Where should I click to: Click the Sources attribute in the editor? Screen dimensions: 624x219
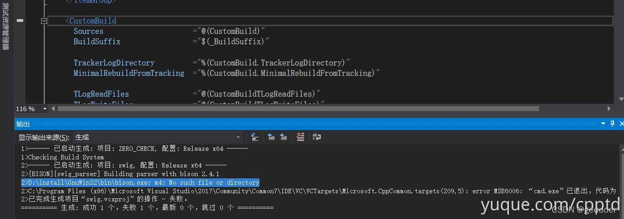88,31
